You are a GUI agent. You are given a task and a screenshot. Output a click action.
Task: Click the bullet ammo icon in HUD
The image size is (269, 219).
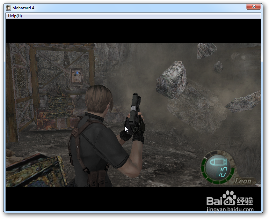(x=218, y=162)
